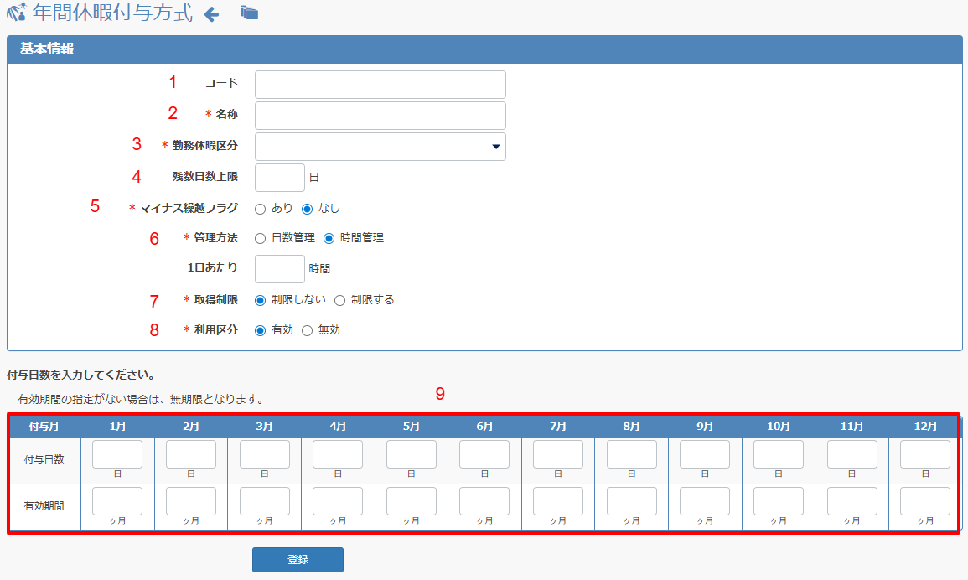Focus 有効期間 input for 5月
Screen dimensions: 968x580
pyautogui.click(x=412, y=501)
